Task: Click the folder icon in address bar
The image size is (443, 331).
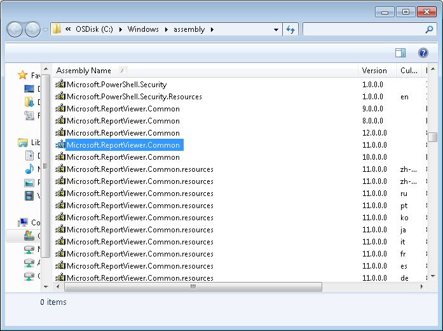Action: 57,29
